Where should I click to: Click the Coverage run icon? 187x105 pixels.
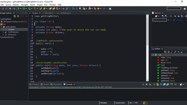[29, 8]
